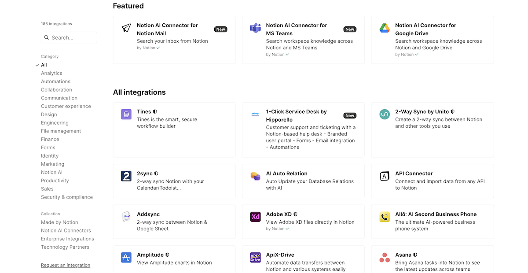Click the API Connector icon

[384, 176]
